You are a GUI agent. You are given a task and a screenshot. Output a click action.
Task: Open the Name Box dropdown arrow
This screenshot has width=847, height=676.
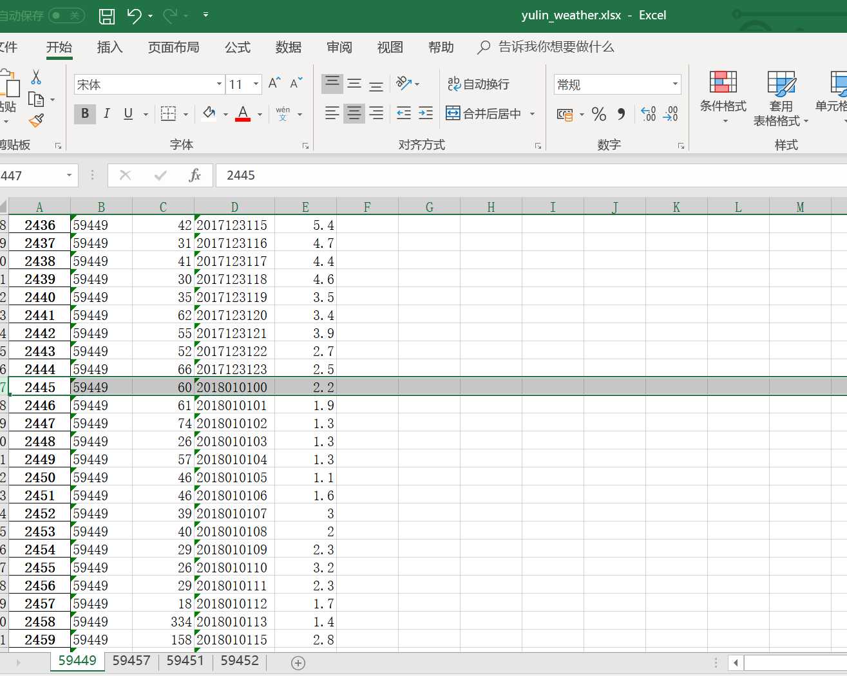pyautogui.click(x=69, y=175)
